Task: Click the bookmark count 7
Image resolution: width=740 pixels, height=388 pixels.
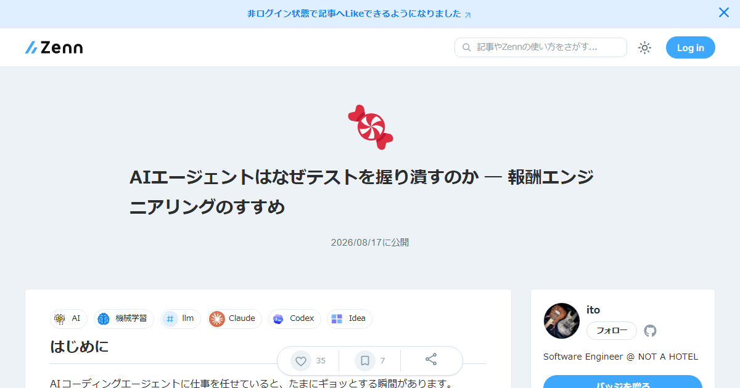Action: [382, 361]
